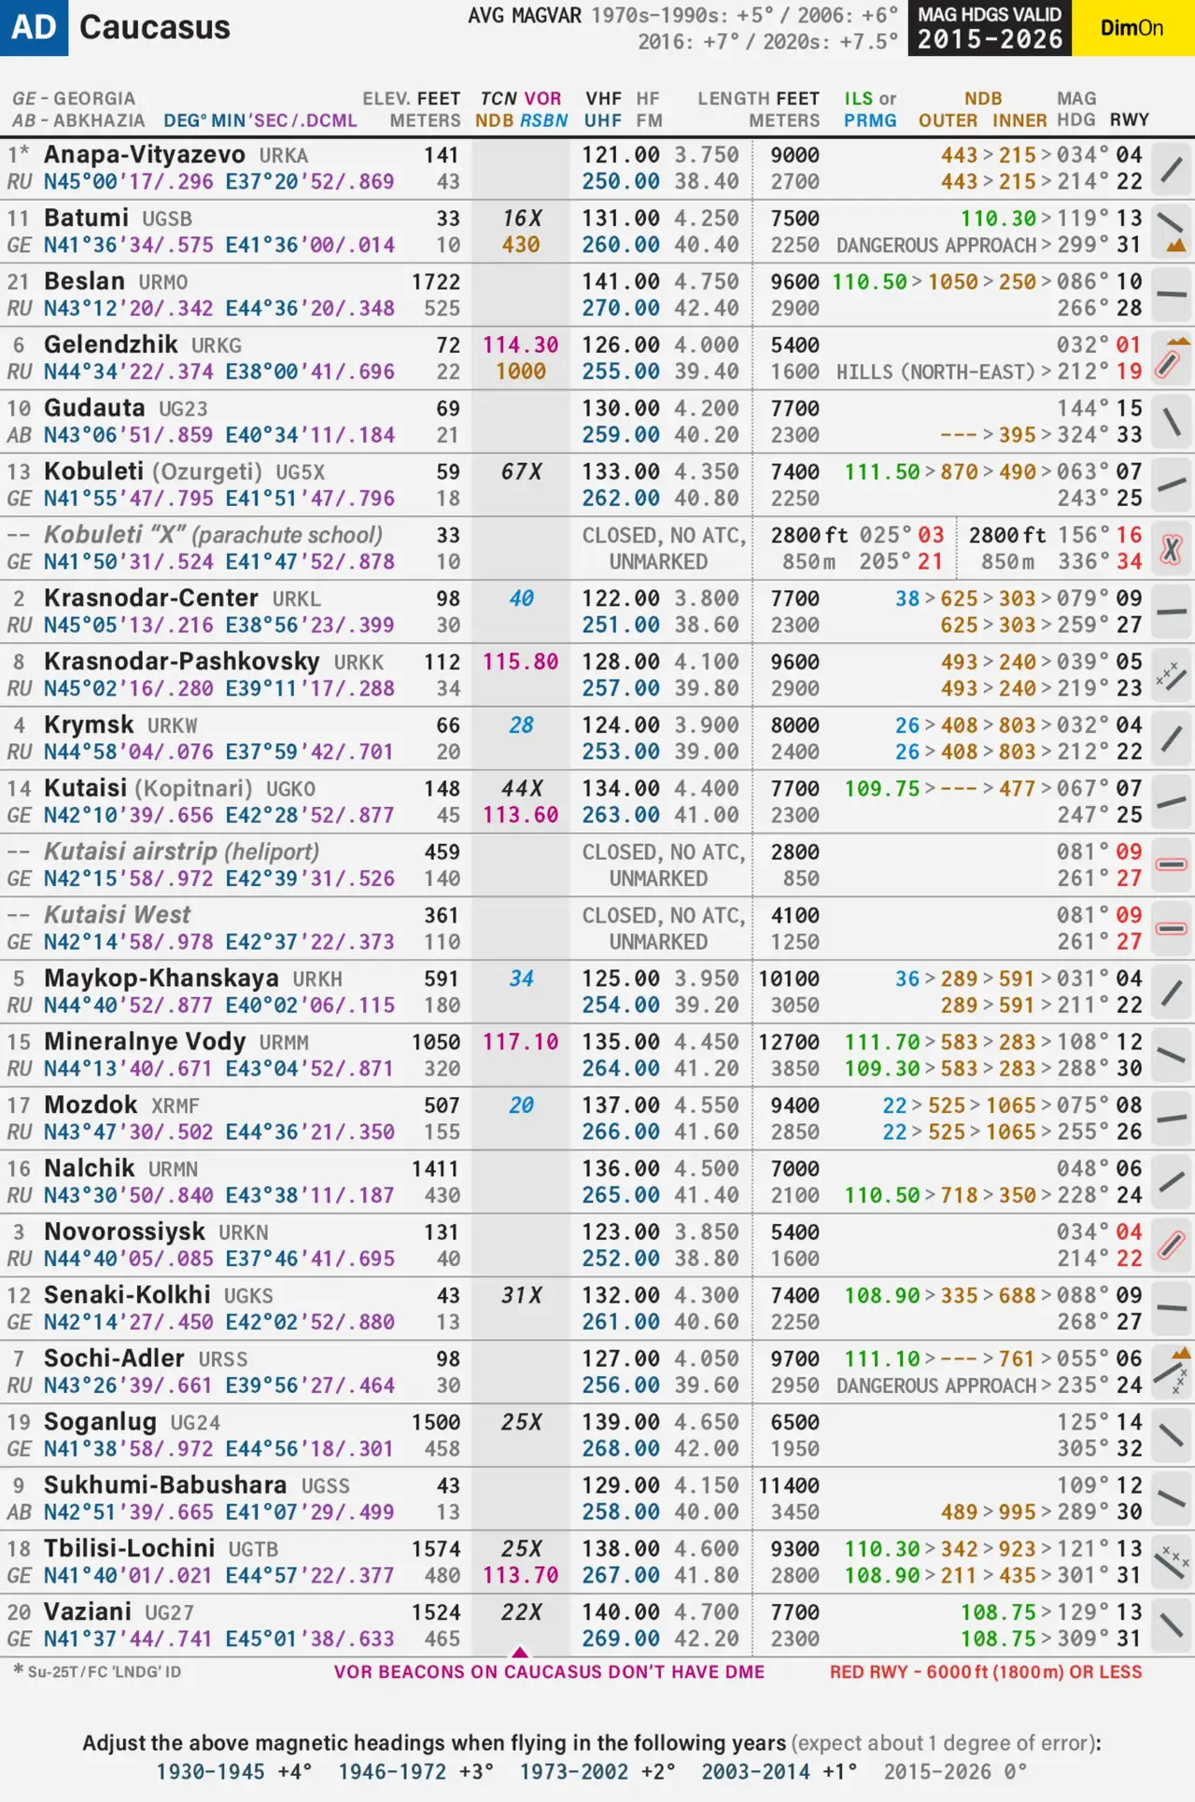Select Krasnodar-Pashkovsky dual runway icon
Viewport: 1195px width, 1802px height.
1171,675
